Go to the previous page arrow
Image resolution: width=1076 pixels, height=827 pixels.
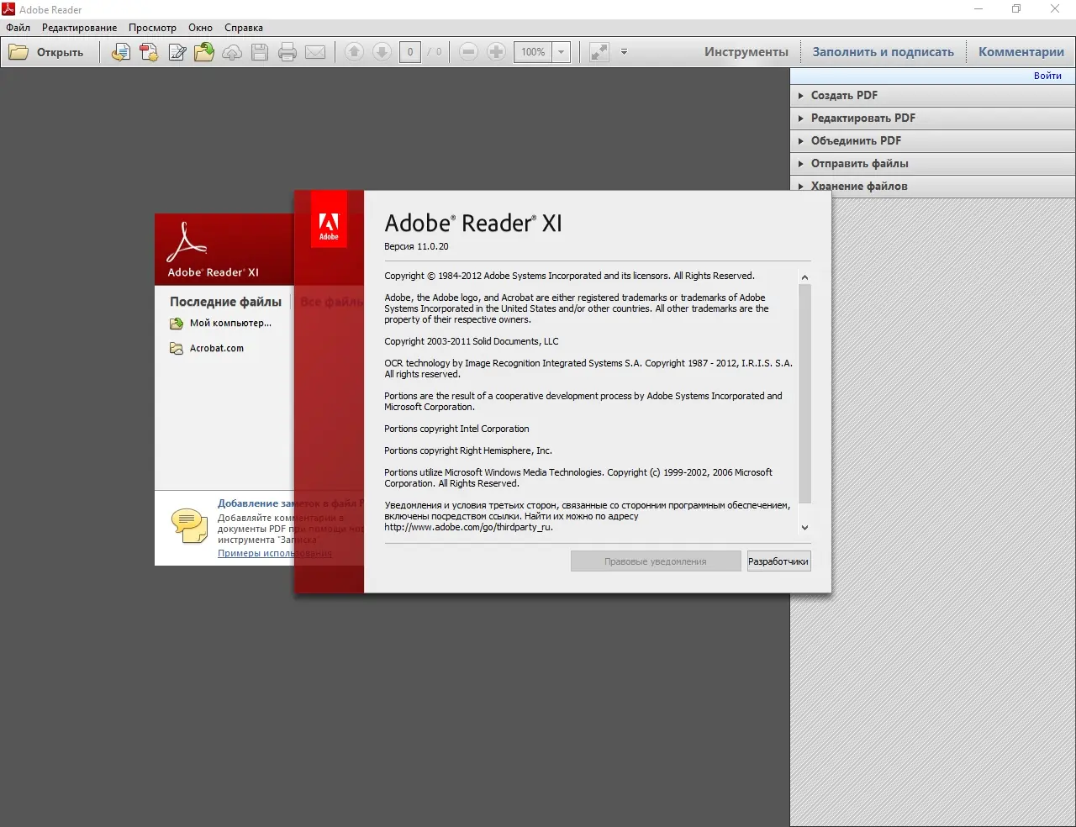(354, 51)
